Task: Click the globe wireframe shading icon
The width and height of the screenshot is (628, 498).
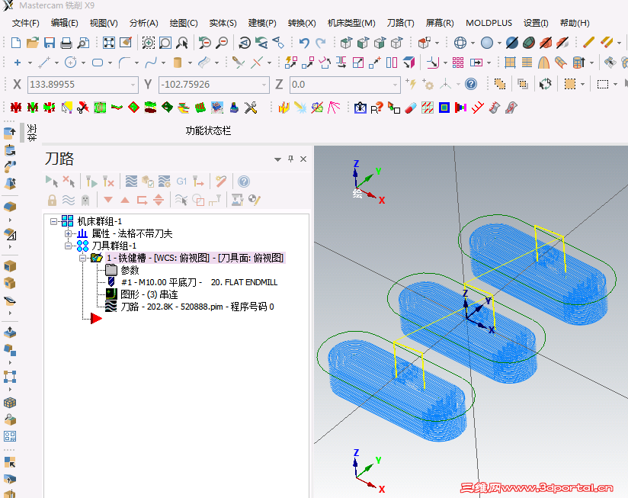Action: pos(460,43)
